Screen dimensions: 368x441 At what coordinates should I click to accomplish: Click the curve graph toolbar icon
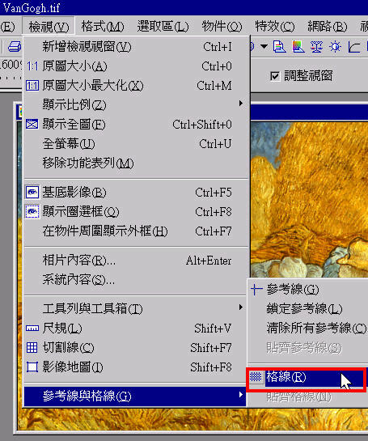(353, 47)
